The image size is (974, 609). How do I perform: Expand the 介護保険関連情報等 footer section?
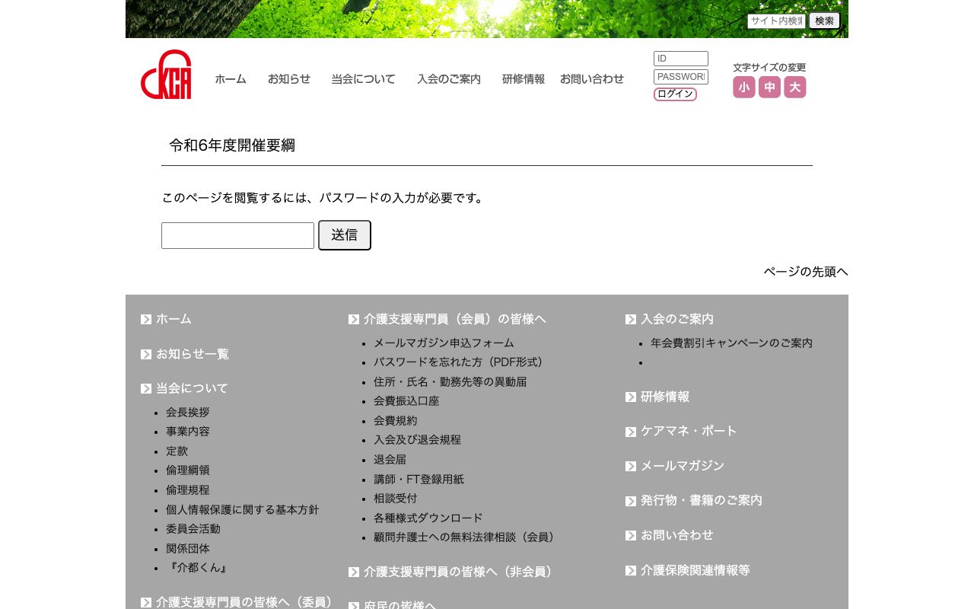pyautogui.click(x=695, y=570)
